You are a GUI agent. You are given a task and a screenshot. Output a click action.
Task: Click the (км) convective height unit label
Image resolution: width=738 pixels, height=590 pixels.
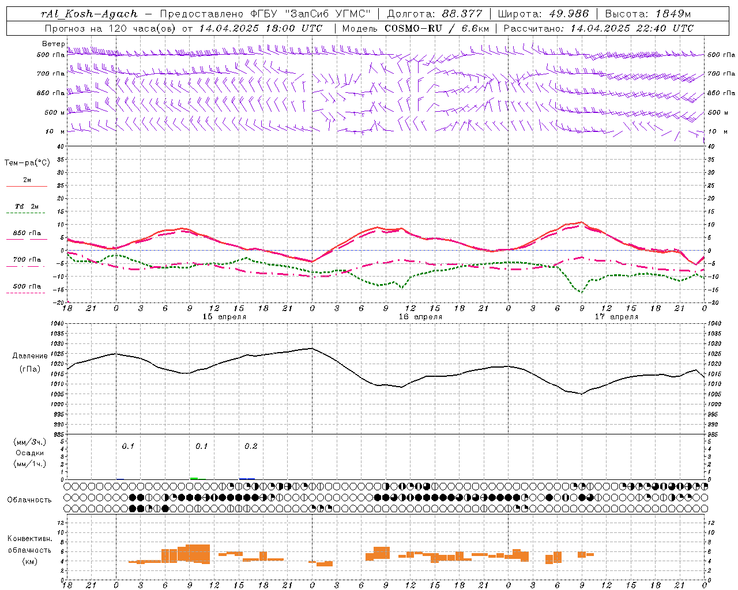click(x=30, y=561)
